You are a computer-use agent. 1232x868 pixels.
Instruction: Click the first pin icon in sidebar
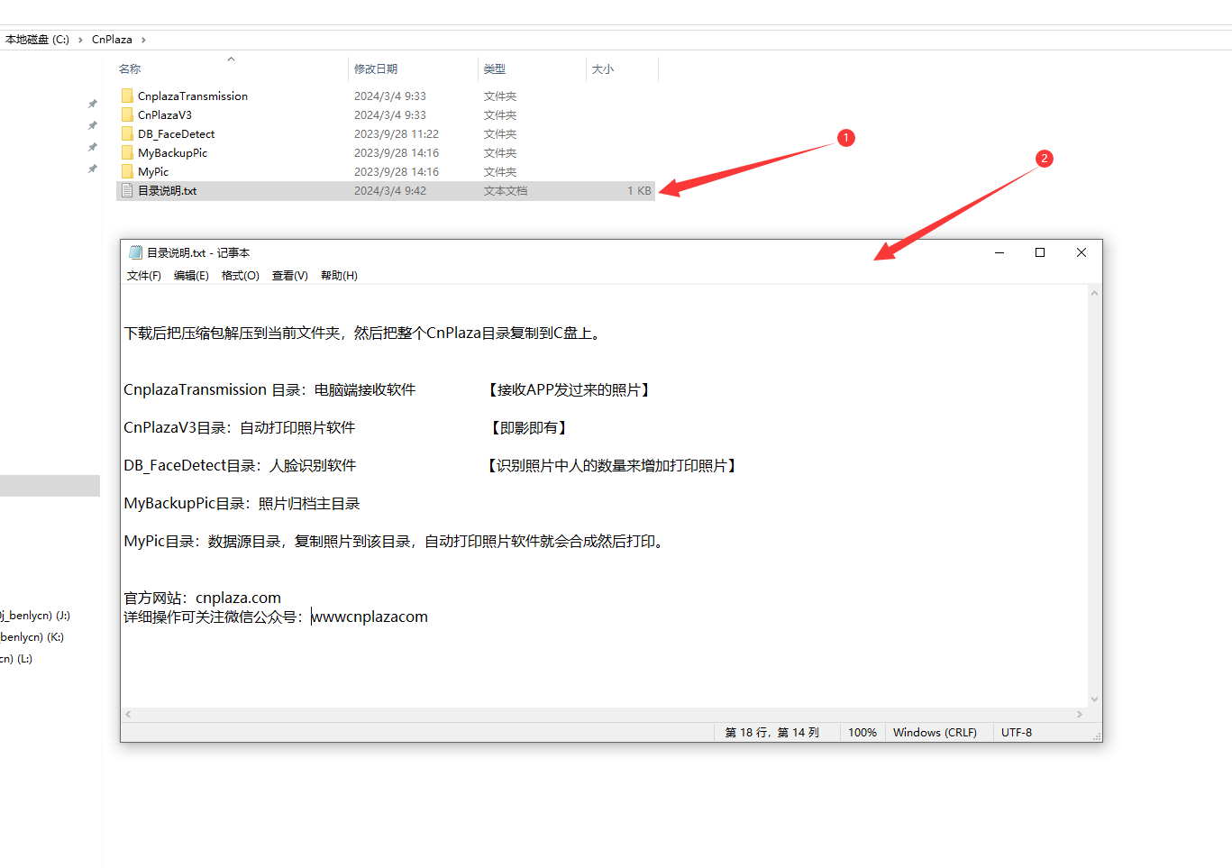[x=92, y=104]
